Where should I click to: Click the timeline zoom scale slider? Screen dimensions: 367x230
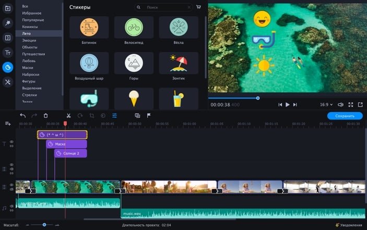(x=44, y=225)
